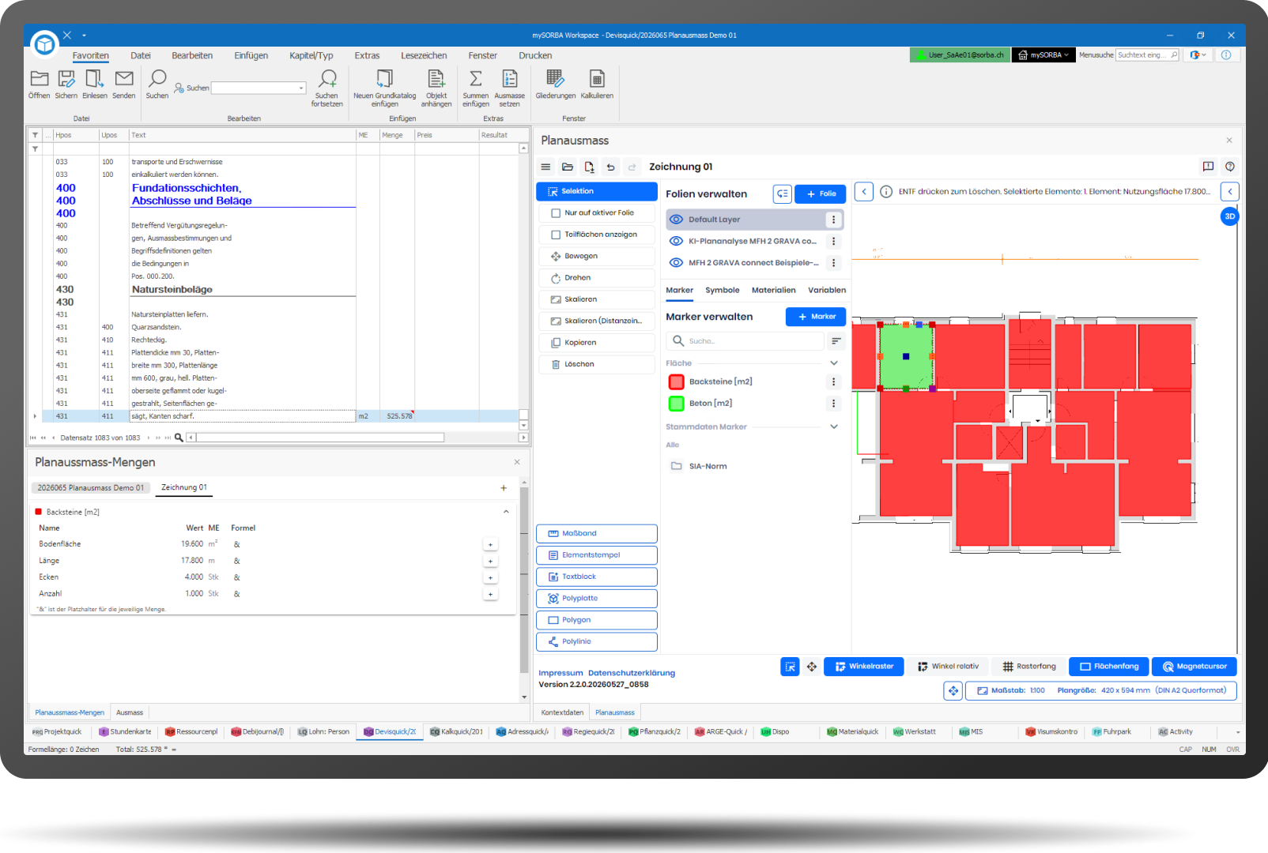The width and height of the screenshot is (1268, 853).
Task: Click the '+ Folie' button
Action: coord(821,194)
